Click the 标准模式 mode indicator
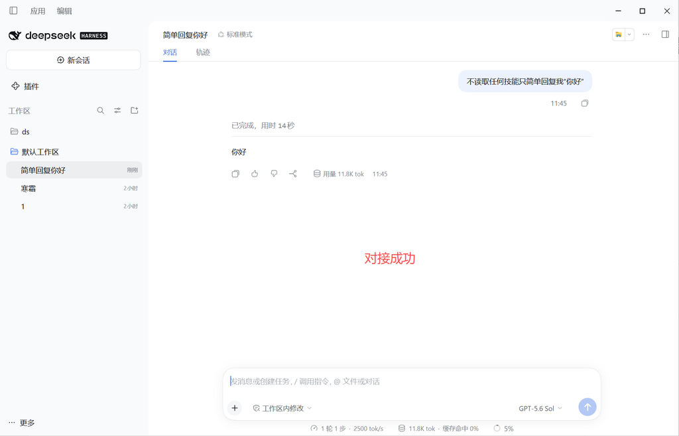The height and width of the screenshot is (436, 679). point(235,35)
